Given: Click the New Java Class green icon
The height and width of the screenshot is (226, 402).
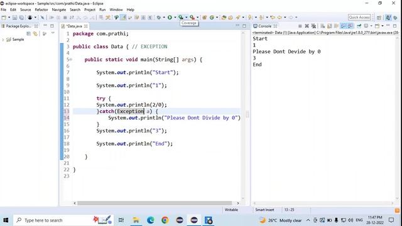Looking at the screenshot, I should pyautogui.click(x=212, y=18).
